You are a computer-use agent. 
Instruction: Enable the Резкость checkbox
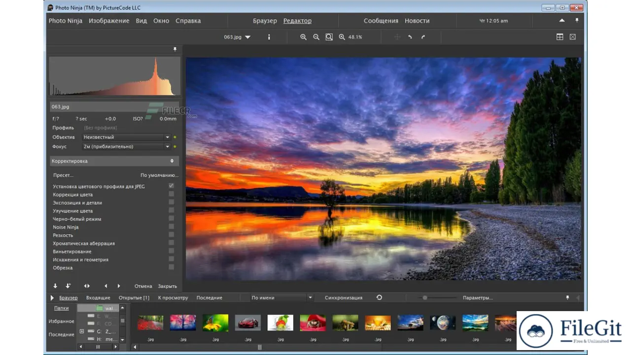point(171,235)
